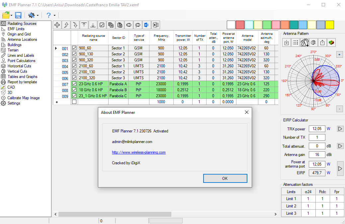Viewport: 345px width, 224px height.
Task: Expand the help dropdown arrow
Action: coord(54,15)
